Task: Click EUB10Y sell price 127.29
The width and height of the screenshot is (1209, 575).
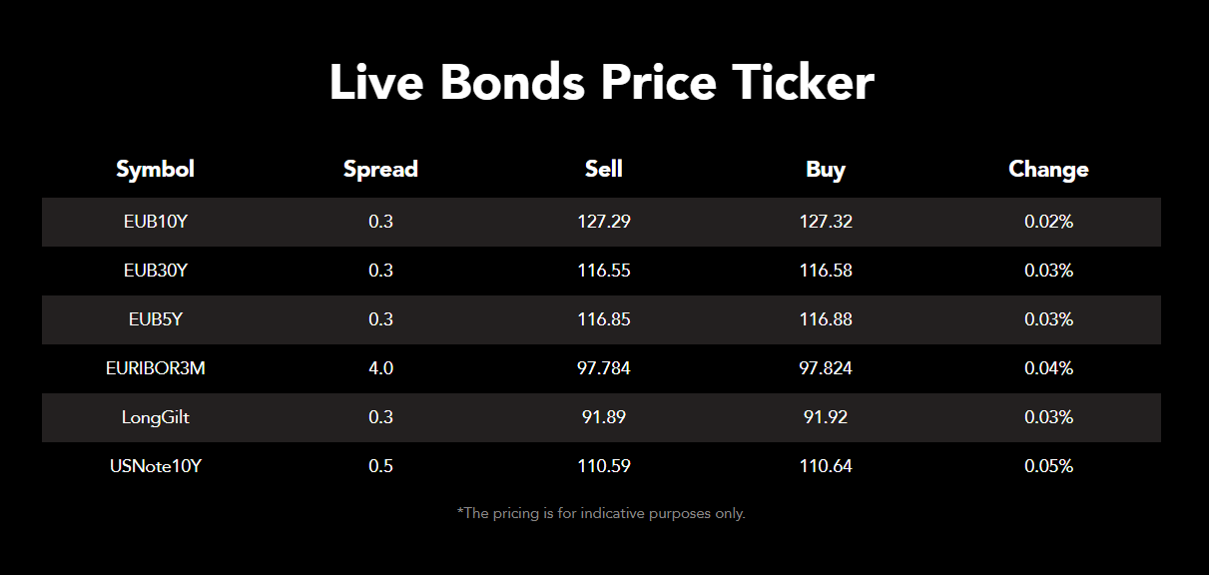Action: pos(603,222)
